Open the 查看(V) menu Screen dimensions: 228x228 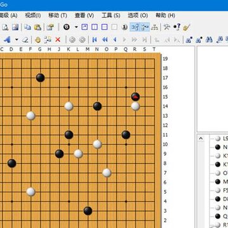[x=84, y=15]
